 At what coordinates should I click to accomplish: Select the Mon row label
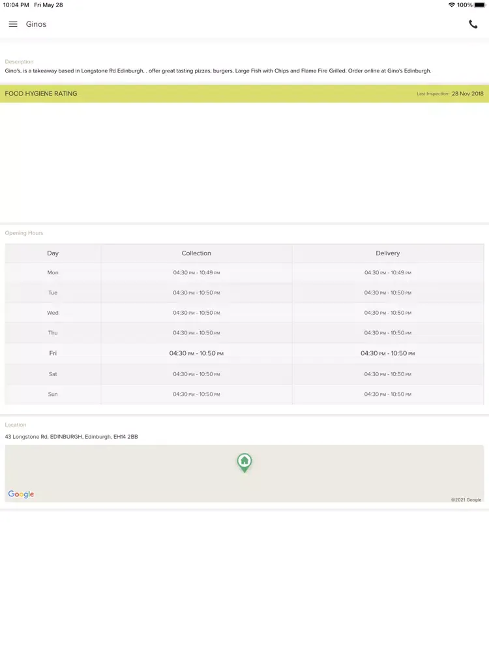tap(53, 273)
